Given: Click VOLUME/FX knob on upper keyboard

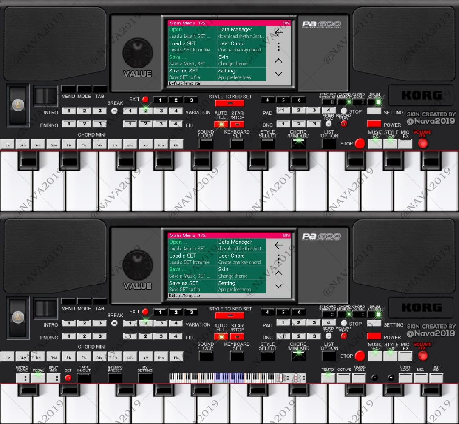Looking at the screenshot, I should point(422,143).
